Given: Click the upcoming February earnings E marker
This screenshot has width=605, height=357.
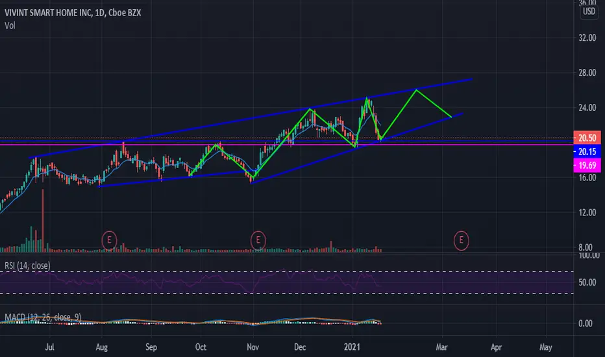Looking at the screenshot, I should [x=461, y=240].
